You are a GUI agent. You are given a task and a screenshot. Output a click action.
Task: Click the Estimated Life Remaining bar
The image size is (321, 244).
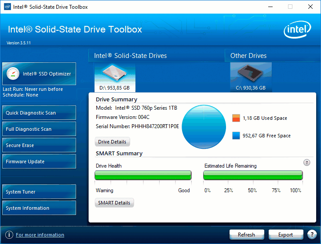(x=253, y=175)
